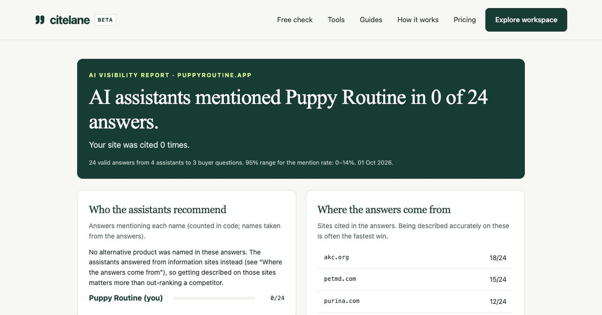Screen dimensions: 602x315
Task: Click the 18/24 citation count
Action: tap(498, 258)
